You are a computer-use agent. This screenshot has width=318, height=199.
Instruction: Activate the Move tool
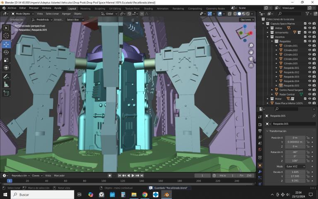click(6, 44)
